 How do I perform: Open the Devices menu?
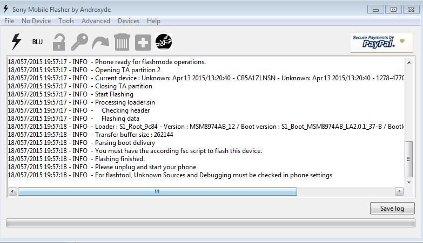pyautogui.click(x=129, y=21)
